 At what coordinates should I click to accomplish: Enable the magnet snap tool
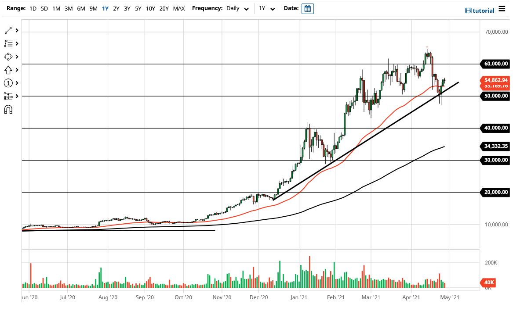(9, 109)
